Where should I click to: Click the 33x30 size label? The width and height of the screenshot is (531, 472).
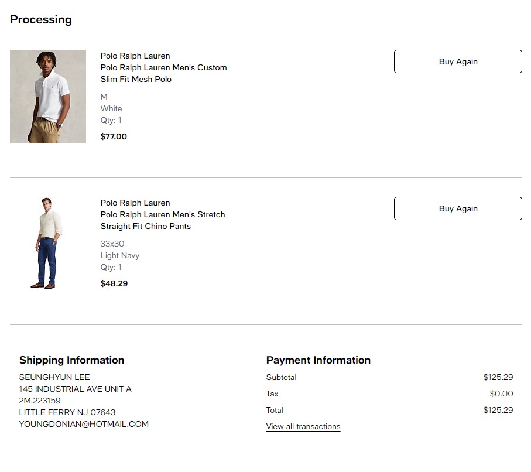click(112, 244)
